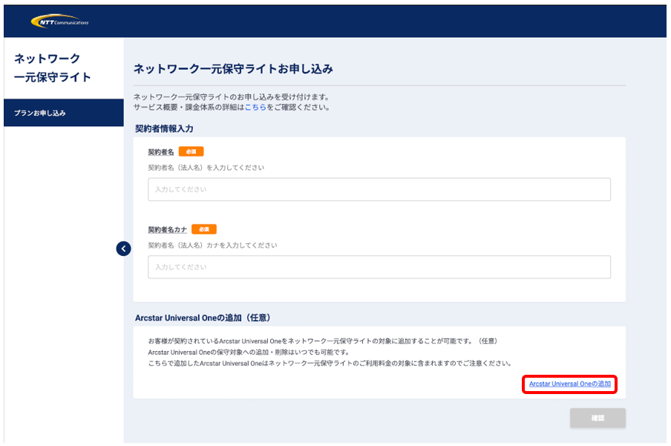The image size is (671, 446).
Task: Select the 契約者名 field label
Action: (161, 152)
